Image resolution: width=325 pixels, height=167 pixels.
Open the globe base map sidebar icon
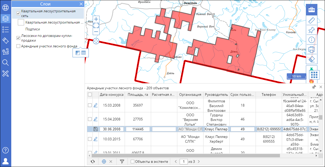tap(5, 7)
